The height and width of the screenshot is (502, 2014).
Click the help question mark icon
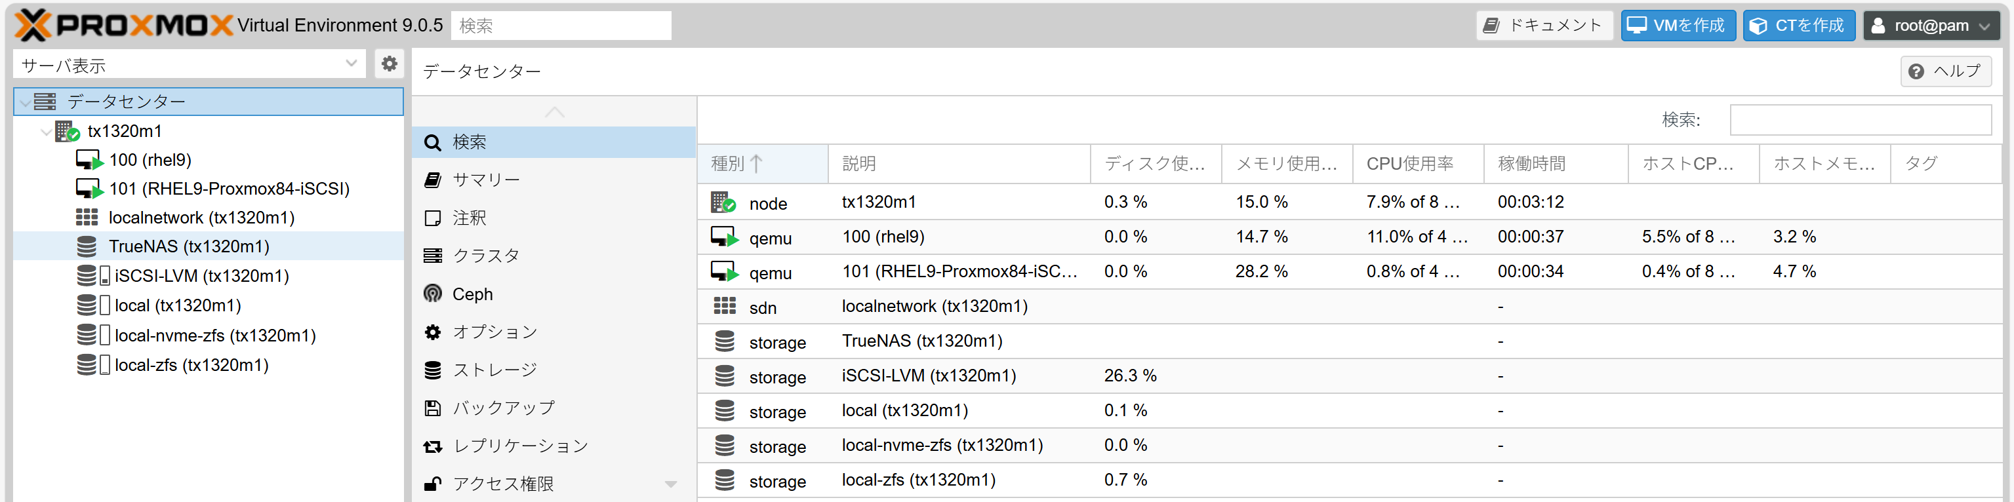click(x=1916, y=72)
